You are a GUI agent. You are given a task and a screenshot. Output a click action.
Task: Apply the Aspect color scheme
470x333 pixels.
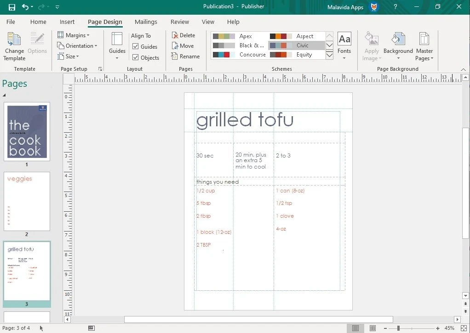(296, 36)
